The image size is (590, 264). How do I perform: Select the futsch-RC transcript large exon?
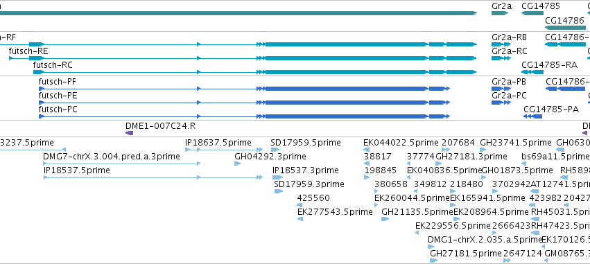pyautogui.click(x=371, y=72)
